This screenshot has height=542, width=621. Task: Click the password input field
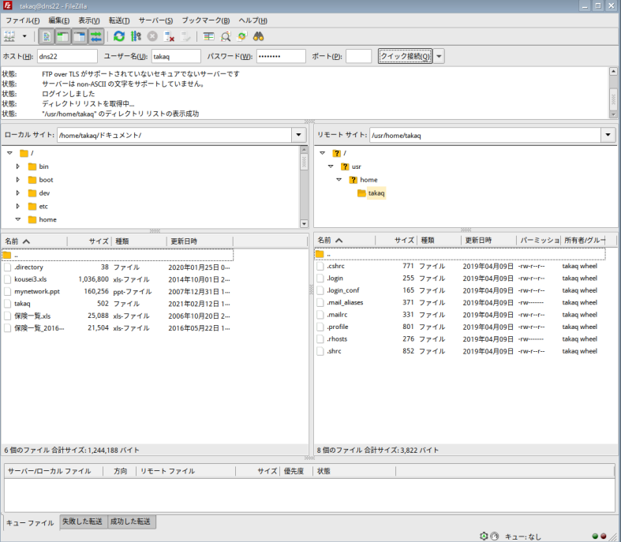pyautogui.click(x=281, y=56)
